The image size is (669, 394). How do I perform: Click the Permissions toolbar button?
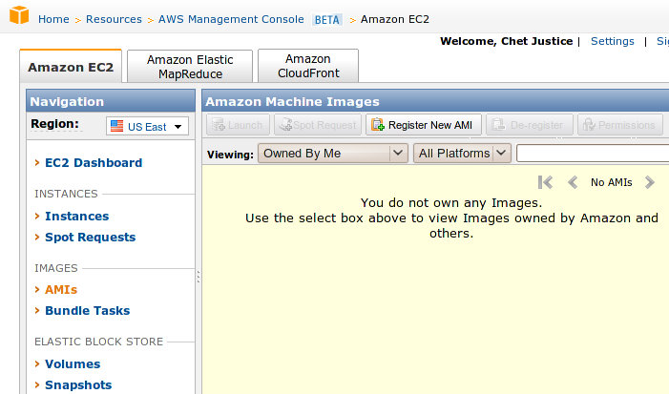(x=619, y=125)
